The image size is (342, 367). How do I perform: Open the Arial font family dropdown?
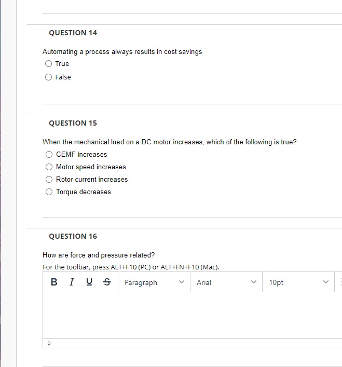(x=226, y=282)
